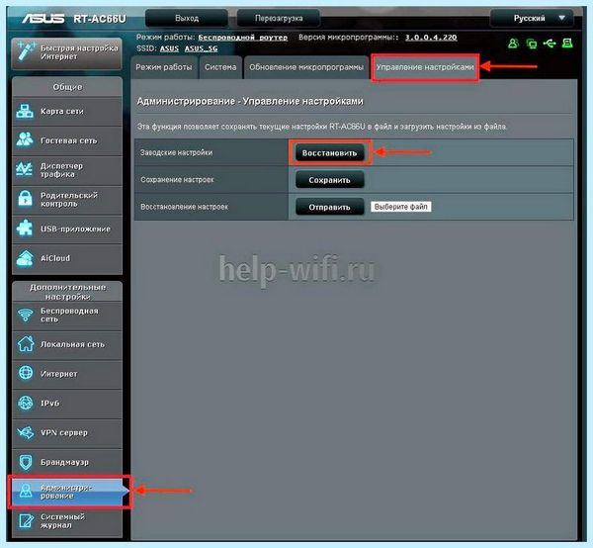This screenshot has height=548, width=593.
Task: Open Диспетчер трафика menu label
Action: 61,170
